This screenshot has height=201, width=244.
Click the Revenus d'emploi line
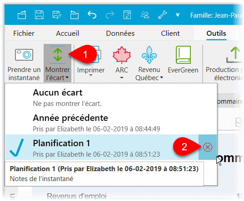coord(77,196)
